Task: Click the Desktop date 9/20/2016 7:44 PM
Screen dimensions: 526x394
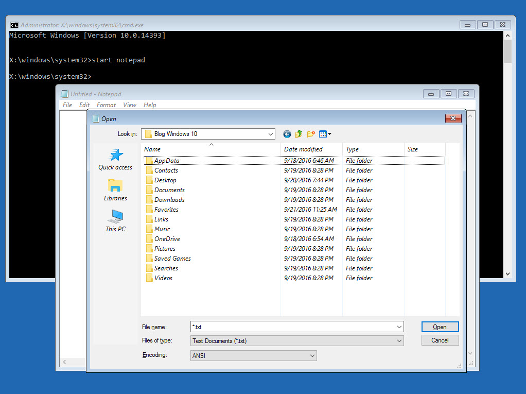Action: (309, 180)
